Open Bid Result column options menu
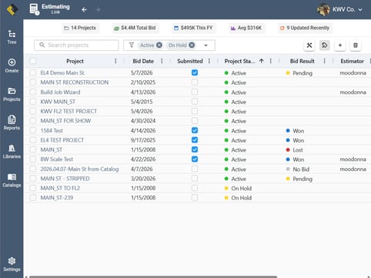The width and height of the screenshot is (371, 278). [x=324, y=61]
